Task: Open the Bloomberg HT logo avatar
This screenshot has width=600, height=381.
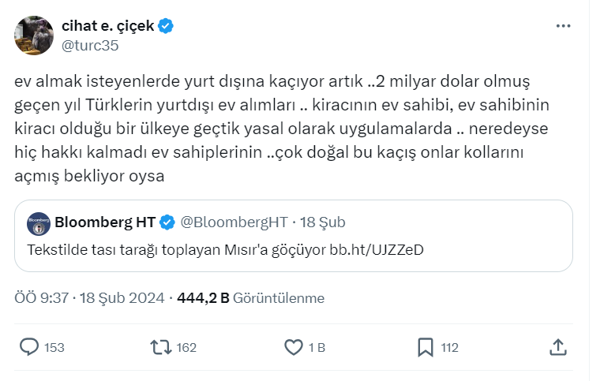Action: [39, 223]
